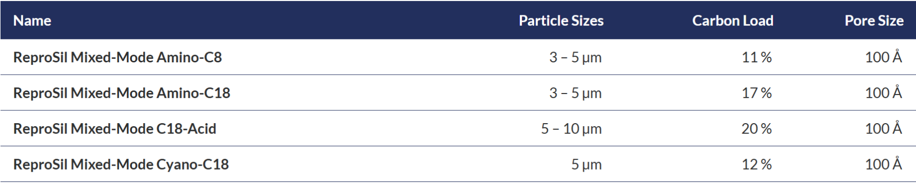The height and width of the screenshot is (184, 916).
Task: Select ReproSil Mixed-Mode Amino-C8 row name
Action: (x=118, y=57)
